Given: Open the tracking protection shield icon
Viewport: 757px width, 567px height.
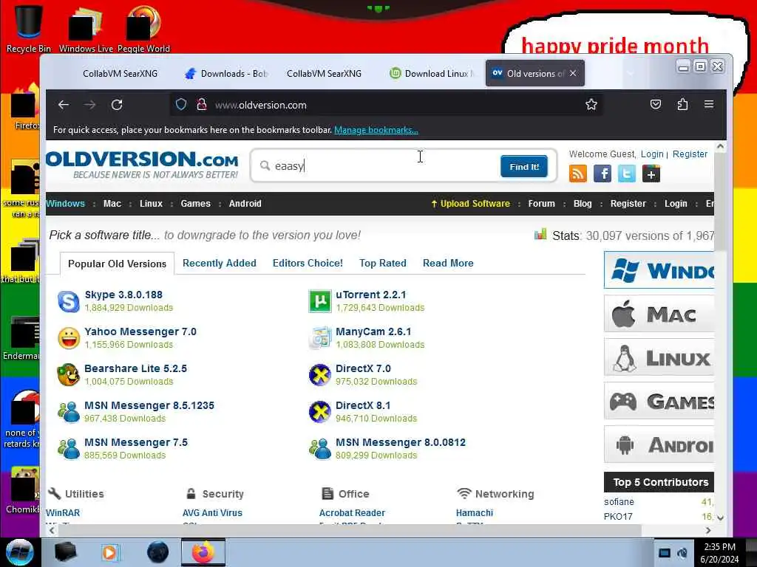Looking at the screenshot, I should coord(181,104).
